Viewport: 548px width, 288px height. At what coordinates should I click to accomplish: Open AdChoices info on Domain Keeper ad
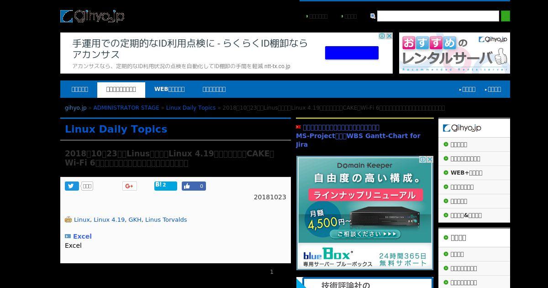(x=423, y=160)
